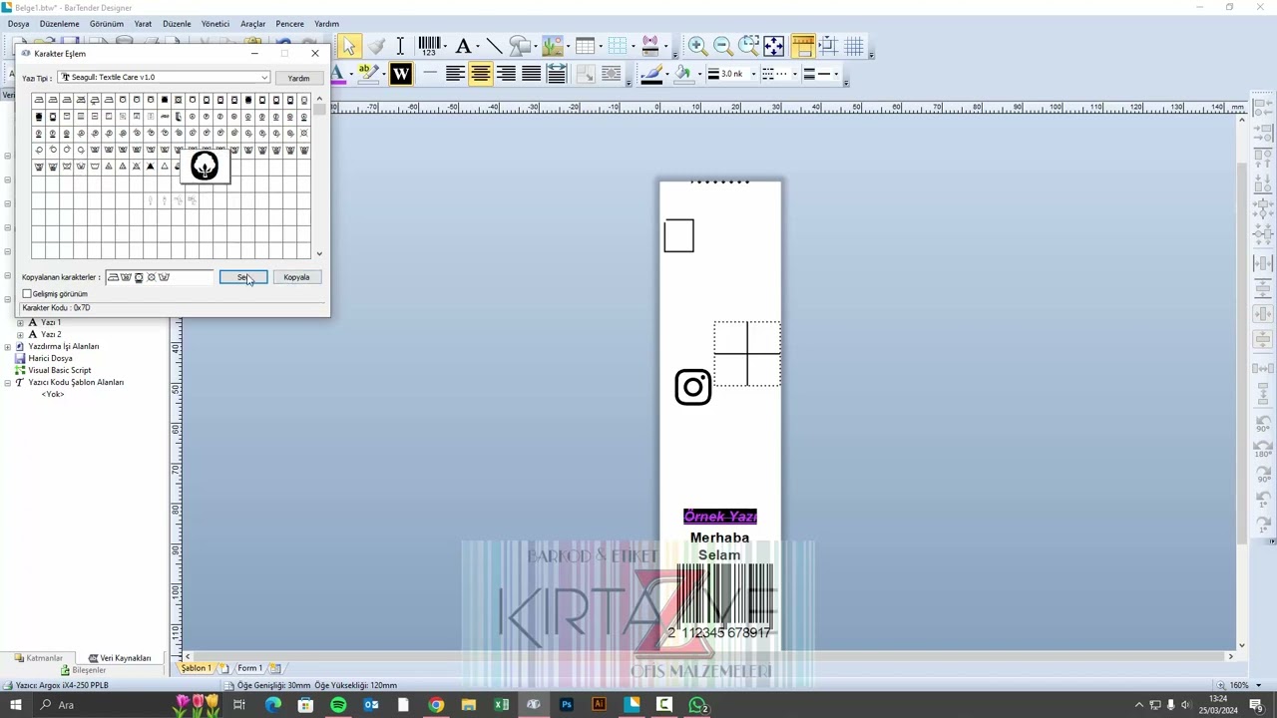
Task: Launch Excel from the taskbar
Action: coord(501,705)
